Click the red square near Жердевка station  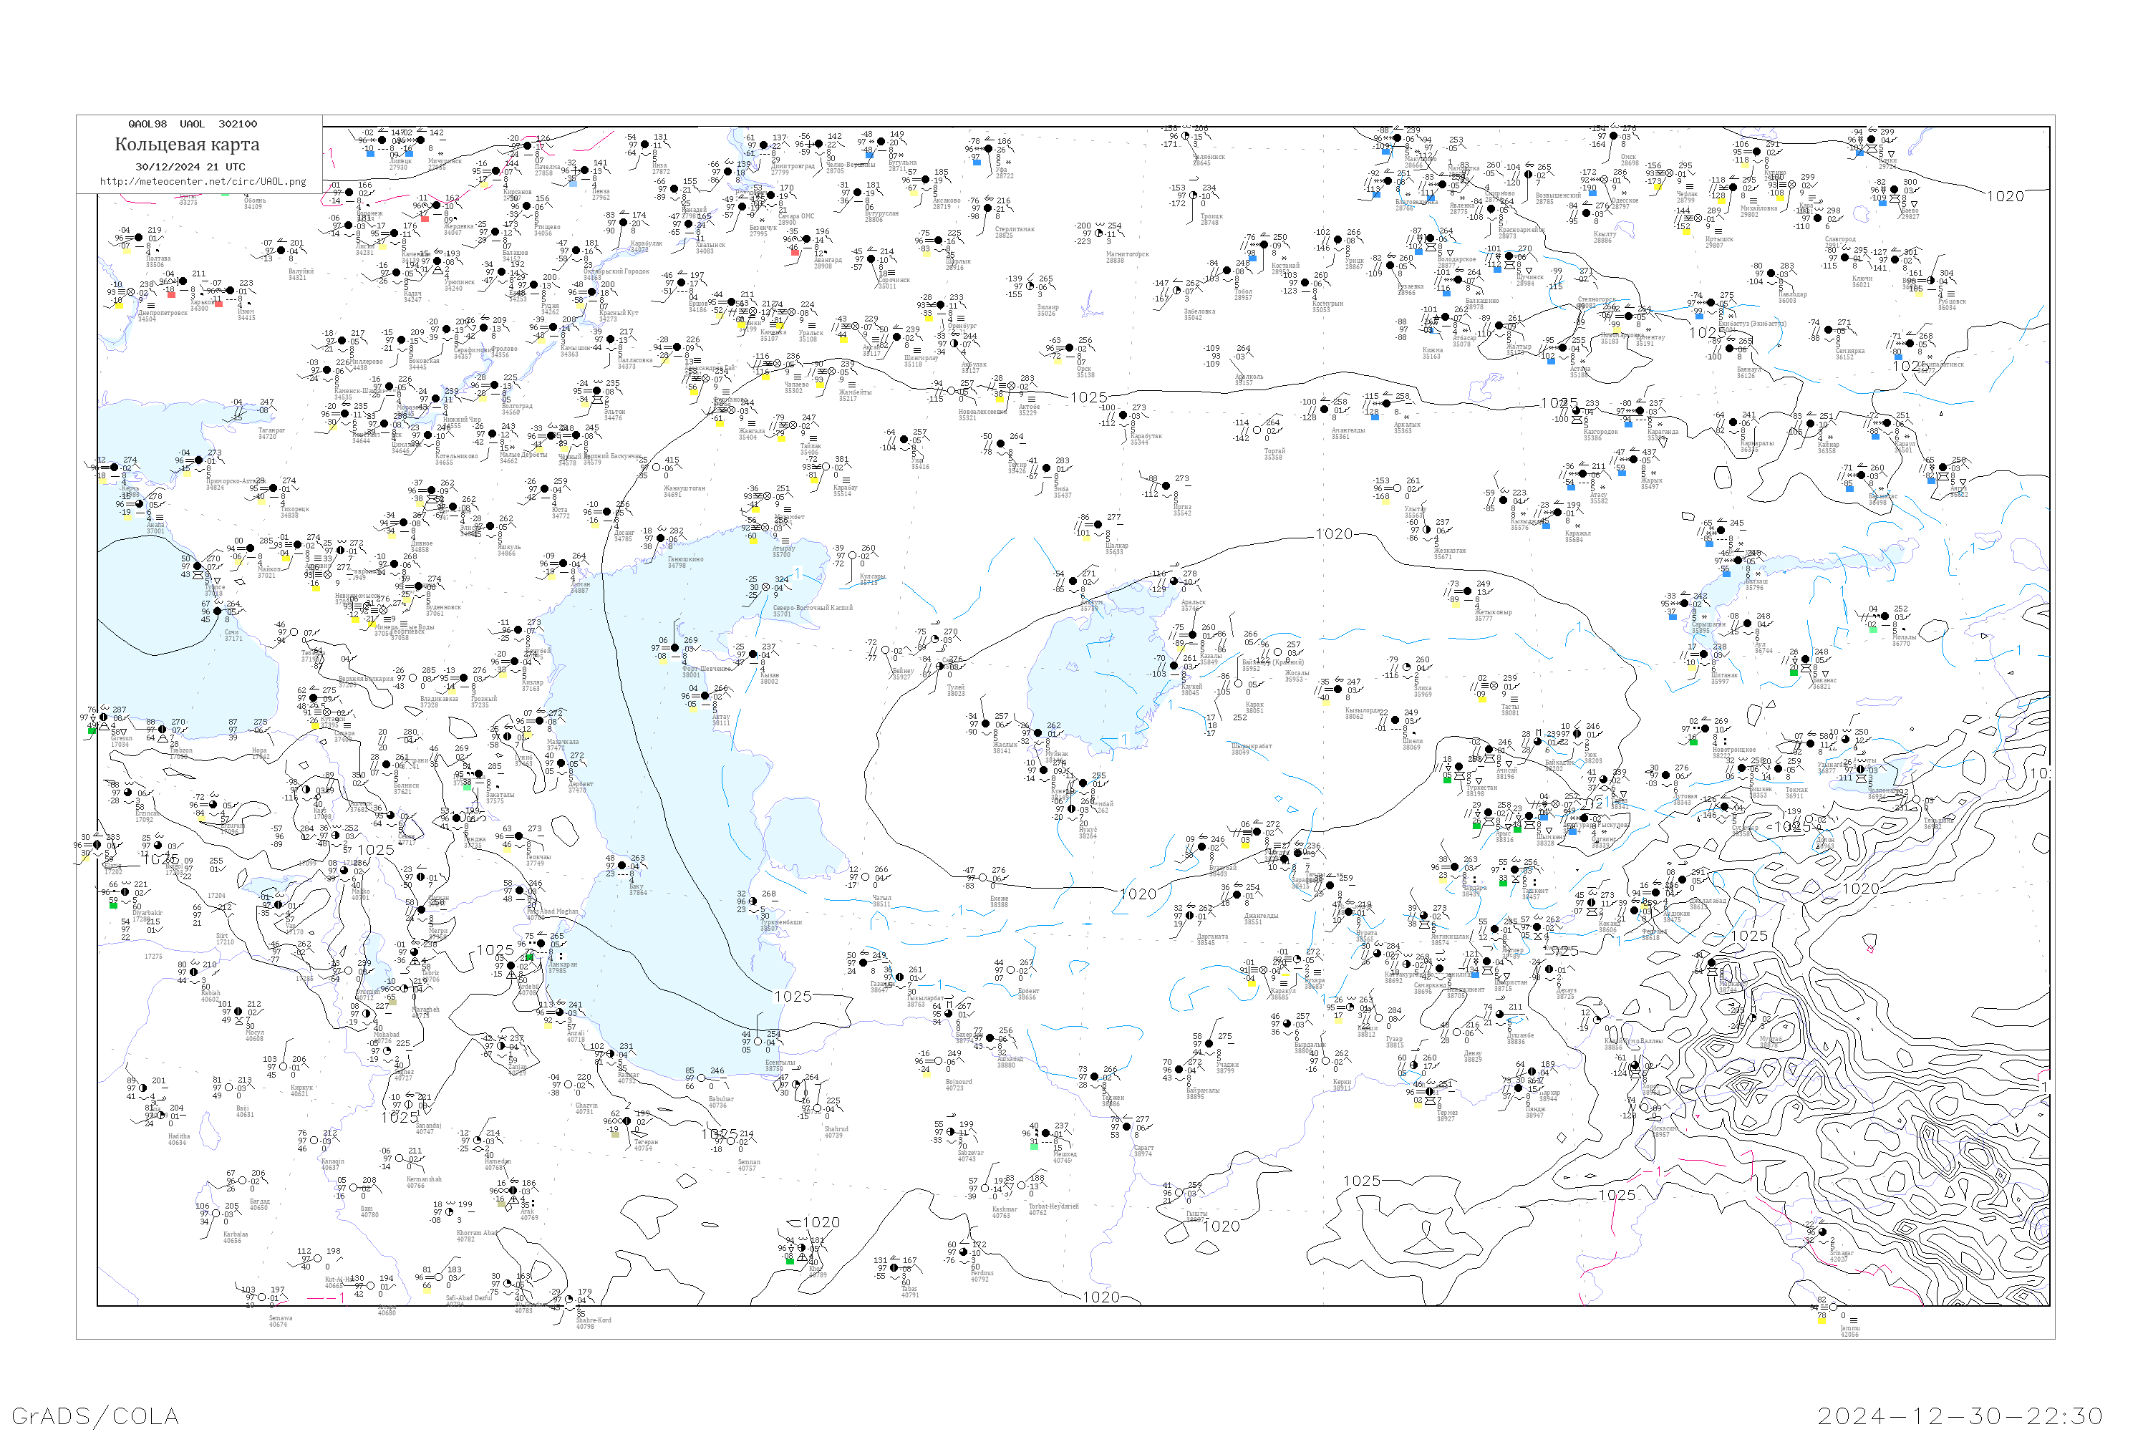(425, 219)
